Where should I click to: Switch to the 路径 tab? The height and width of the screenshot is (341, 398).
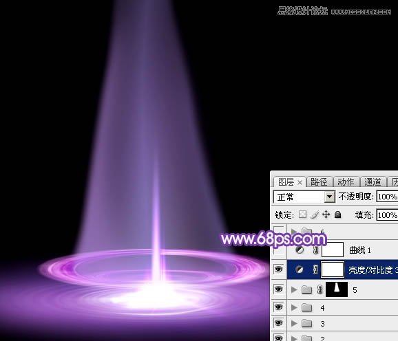click(x=319, y=182)
